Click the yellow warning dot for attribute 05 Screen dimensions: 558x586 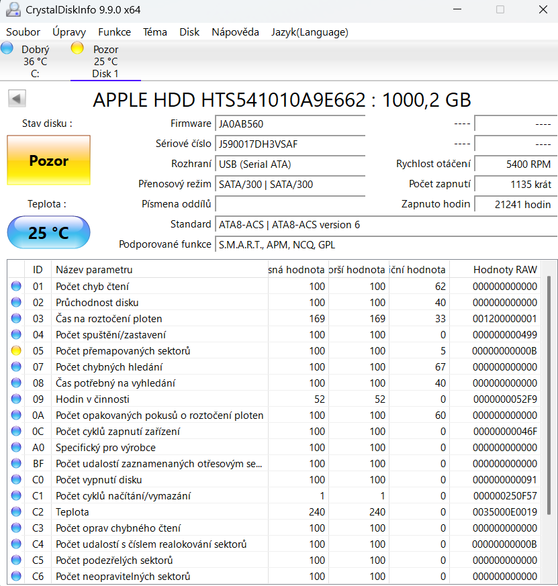coord(16,350)
